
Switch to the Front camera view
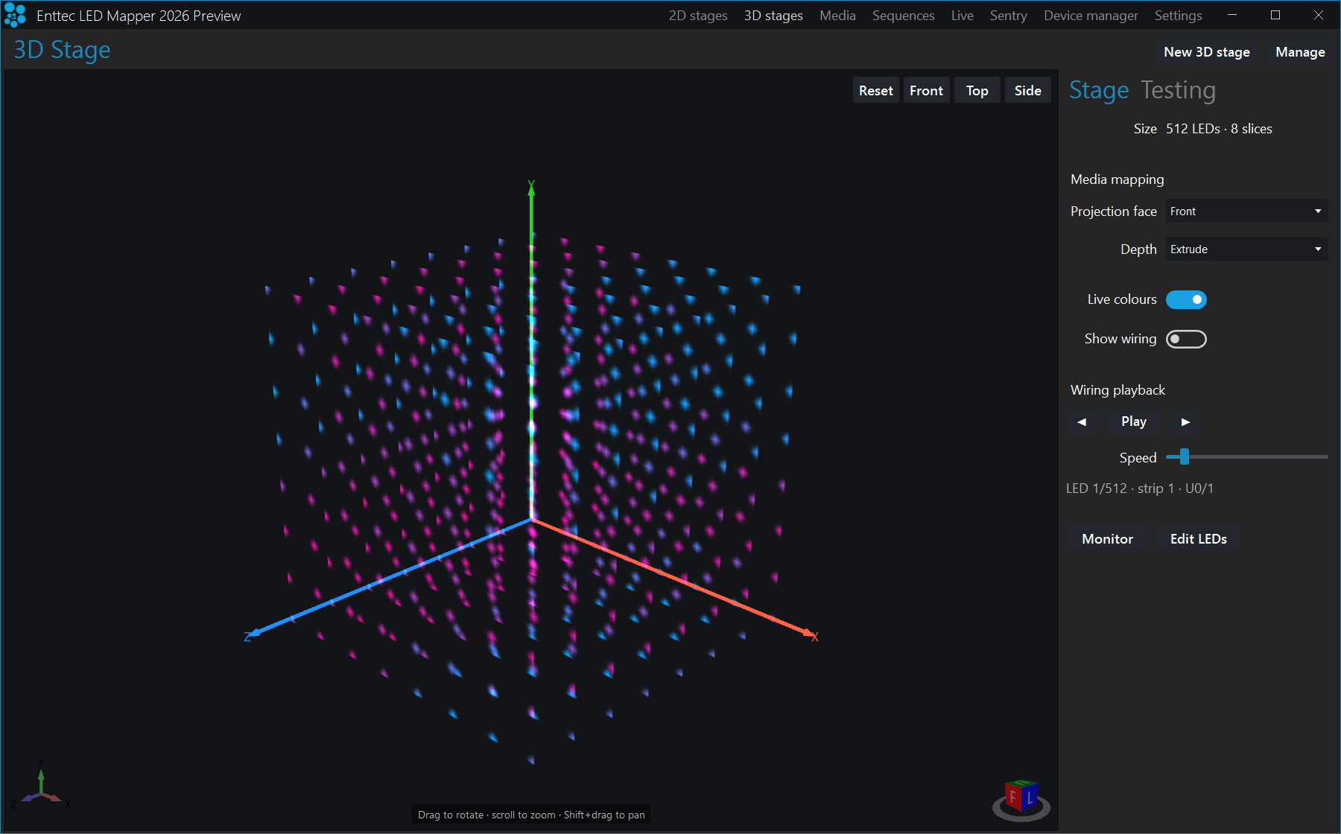coord(926,90)
